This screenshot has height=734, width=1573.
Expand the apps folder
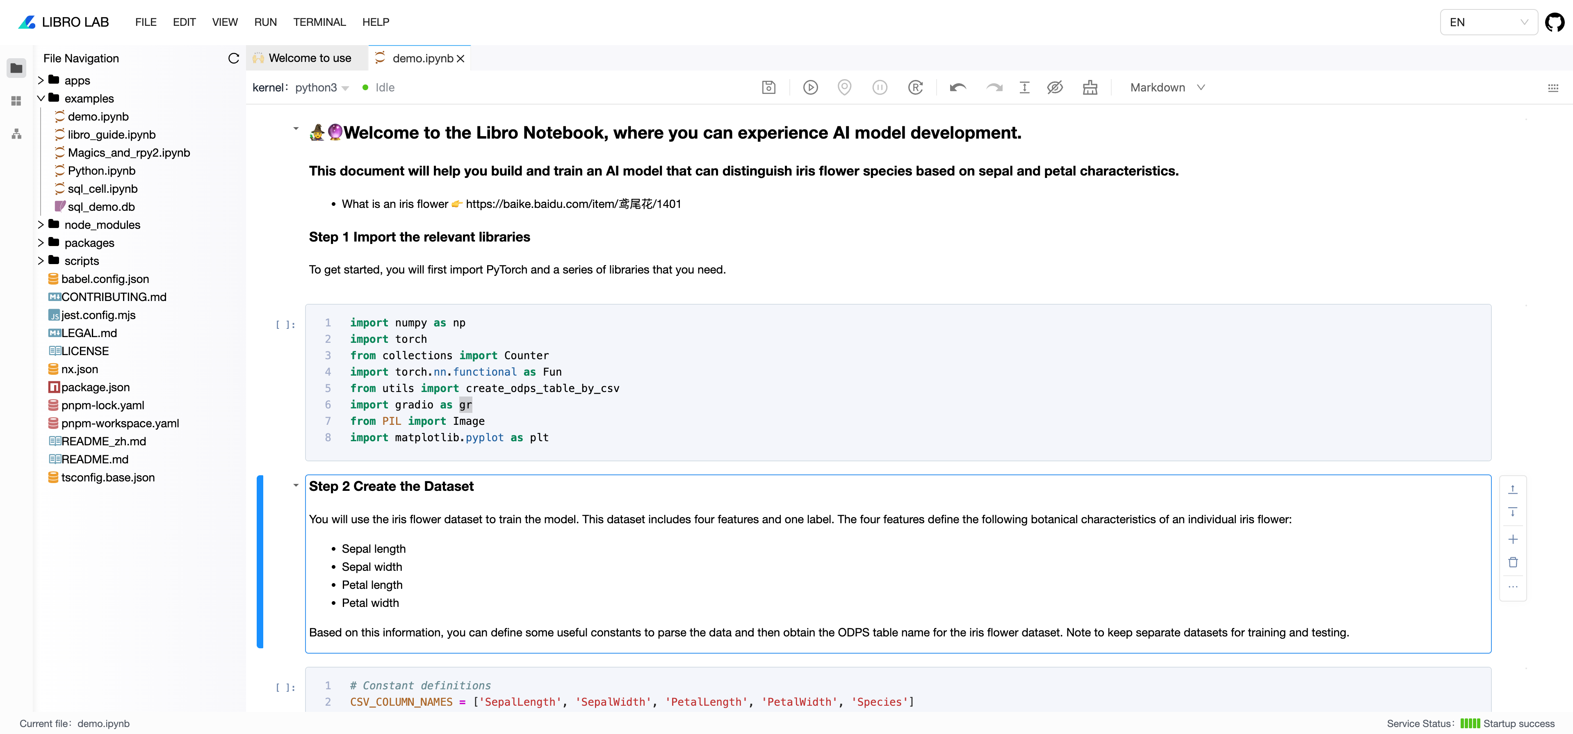click(x=41, y=80)
